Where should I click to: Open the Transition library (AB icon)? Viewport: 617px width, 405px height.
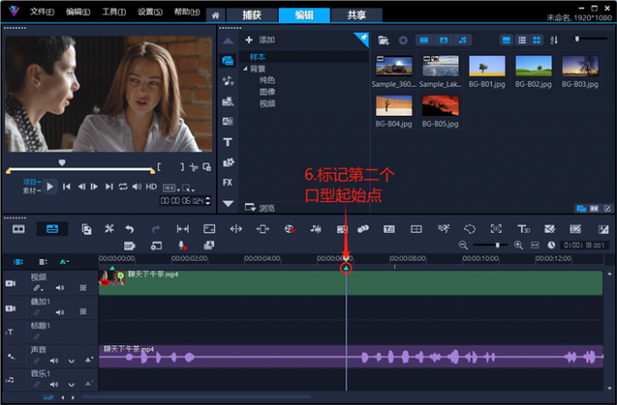click(x=228, y=121)
